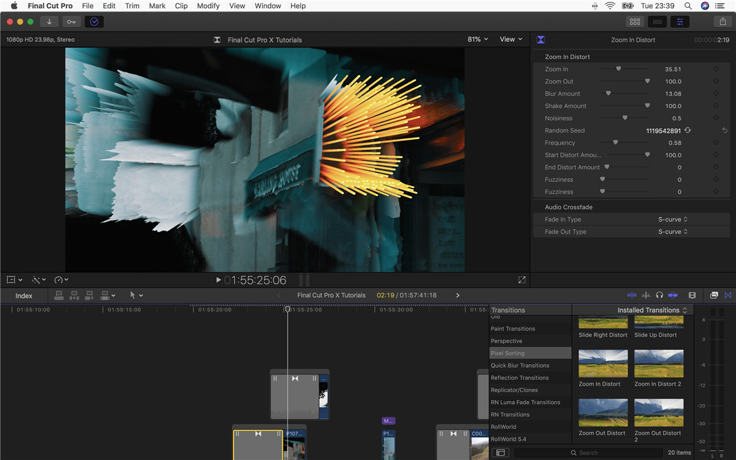
Task: Select the Append edit icon
Action: pyautogui.click(x=89, y=295)
